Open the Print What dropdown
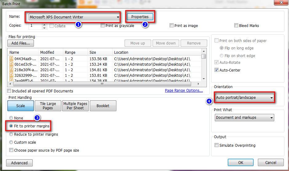Screen dimensions: 289x171 click(244, 118)
